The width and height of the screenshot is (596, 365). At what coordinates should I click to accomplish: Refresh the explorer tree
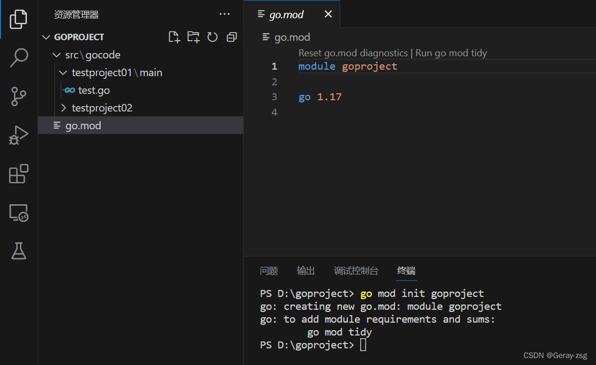(212, 37)
